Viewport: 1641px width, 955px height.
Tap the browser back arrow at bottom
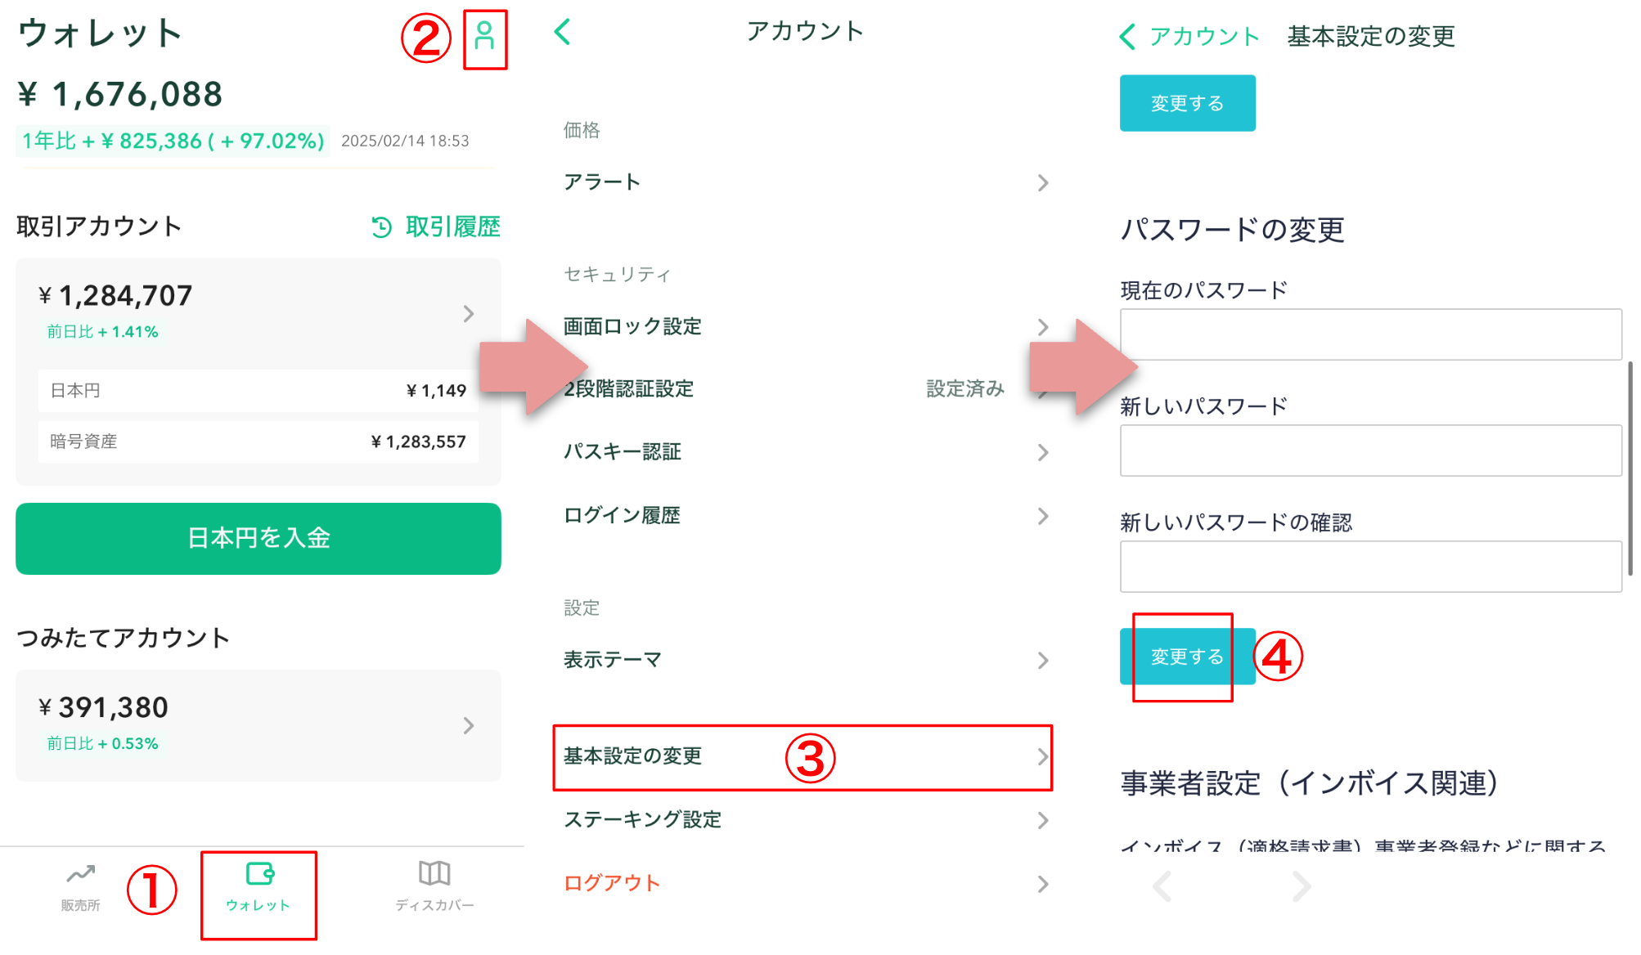1162,886
